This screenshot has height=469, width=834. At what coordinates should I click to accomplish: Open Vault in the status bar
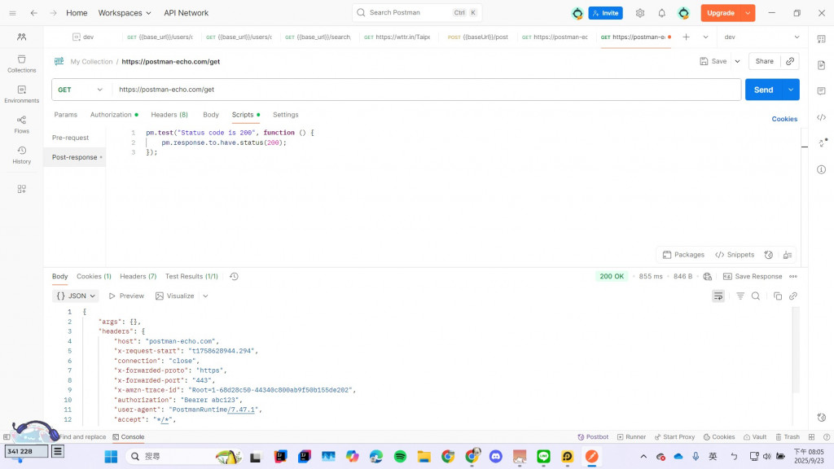(755, 437)
